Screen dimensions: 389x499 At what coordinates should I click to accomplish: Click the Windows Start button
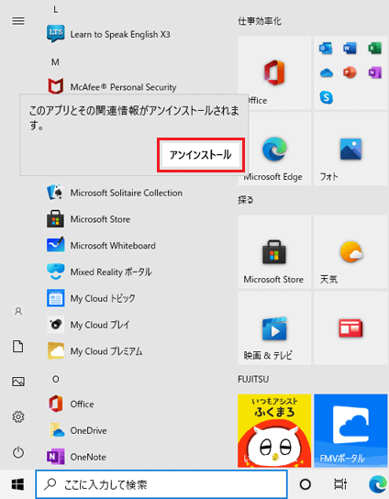point(17,484)
